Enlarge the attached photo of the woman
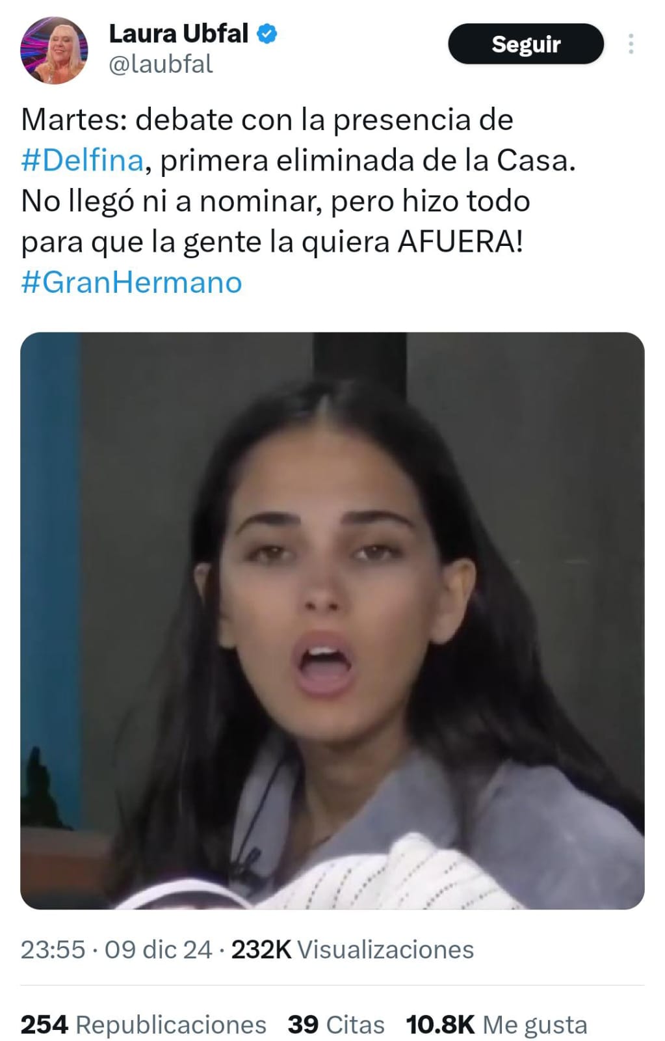665x1041 pixels. click(332, 621)
